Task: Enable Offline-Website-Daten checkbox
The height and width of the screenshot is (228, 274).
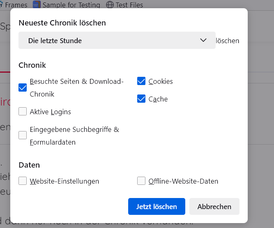Action: pos(141,181)
